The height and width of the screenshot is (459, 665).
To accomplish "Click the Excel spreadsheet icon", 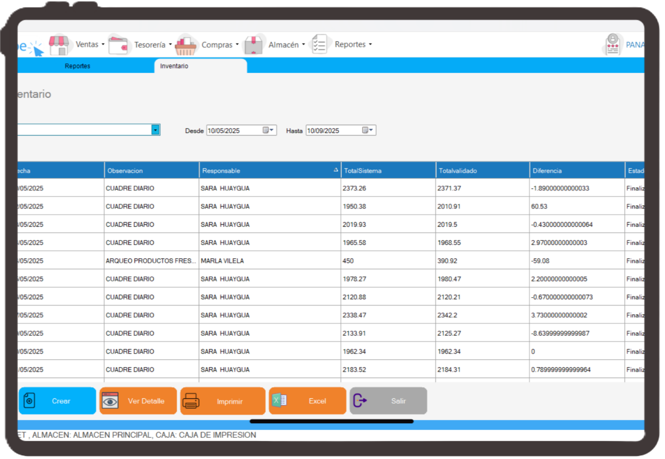I will pyautogui.click(x=280, y=401).
